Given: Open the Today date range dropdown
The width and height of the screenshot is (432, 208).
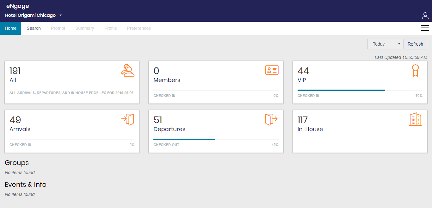Looking at the screenshot, I should [385, 44].
